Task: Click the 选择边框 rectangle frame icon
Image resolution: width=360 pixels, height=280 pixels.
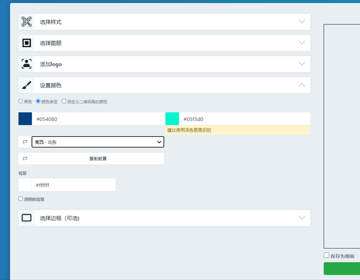Action: (26, 218)
